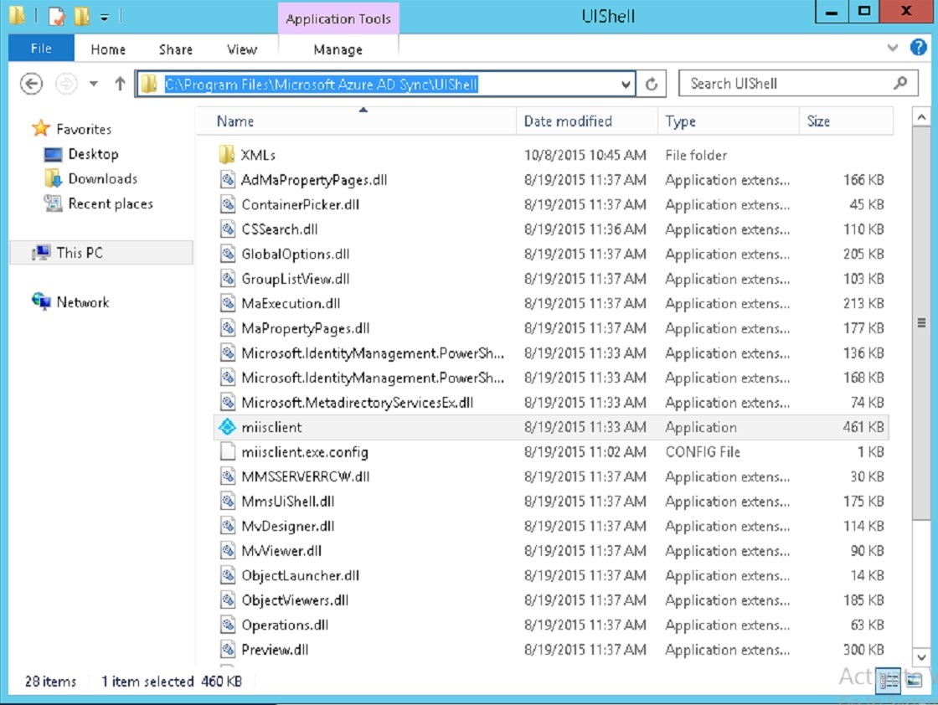Select the Downloads folder in the sidebar

tap(100, 178)
